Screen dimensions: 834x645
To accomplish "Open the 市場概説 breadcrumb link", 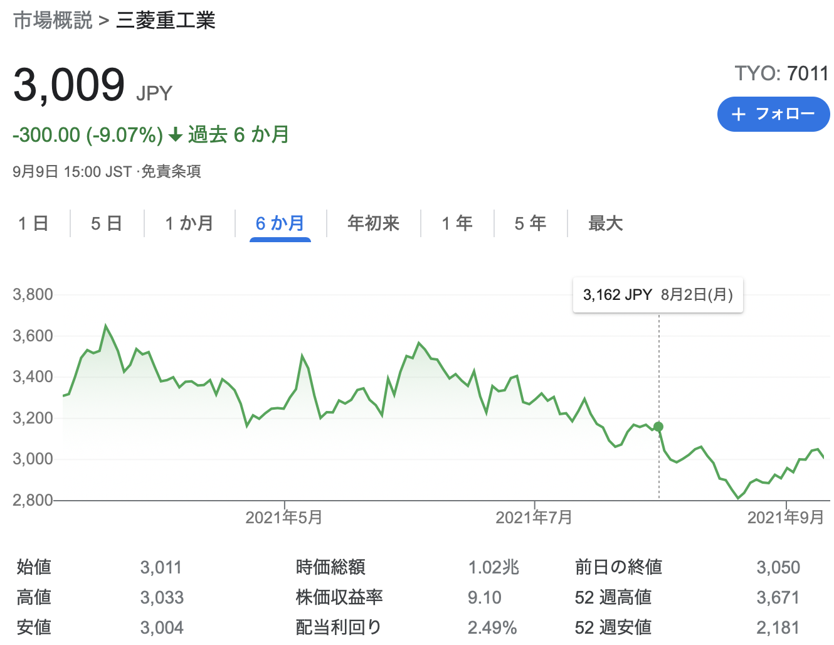I will click(x=53, y=21).
